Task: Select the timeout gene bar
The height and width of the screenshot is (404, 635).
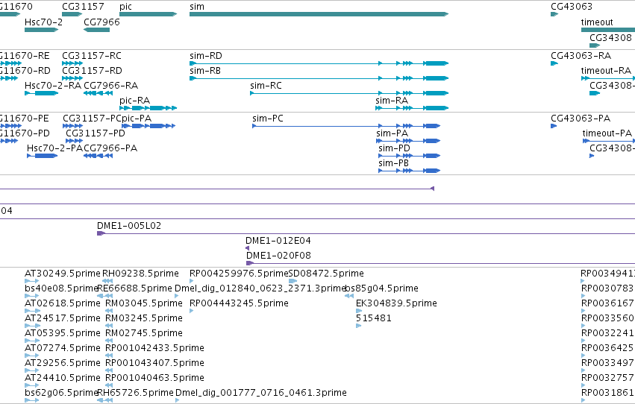Action: [x=608, y=30]
